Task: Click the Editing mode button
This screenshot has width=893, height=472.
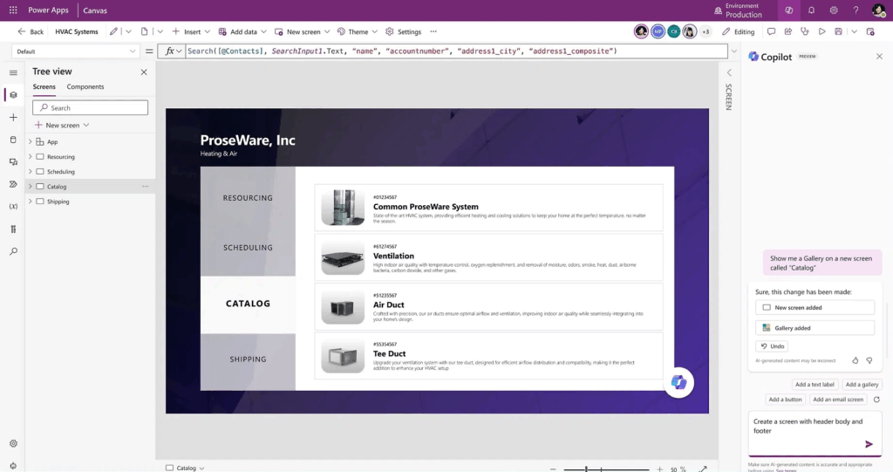Action: click(x=738, y=32)
